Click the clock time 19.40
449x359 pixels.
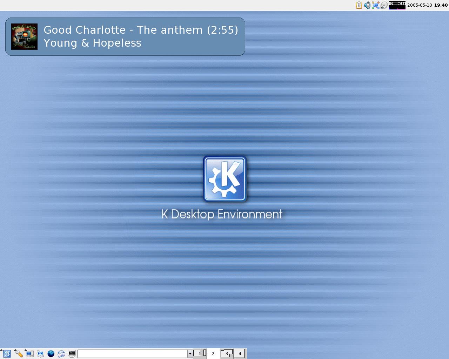click(441, 5)
